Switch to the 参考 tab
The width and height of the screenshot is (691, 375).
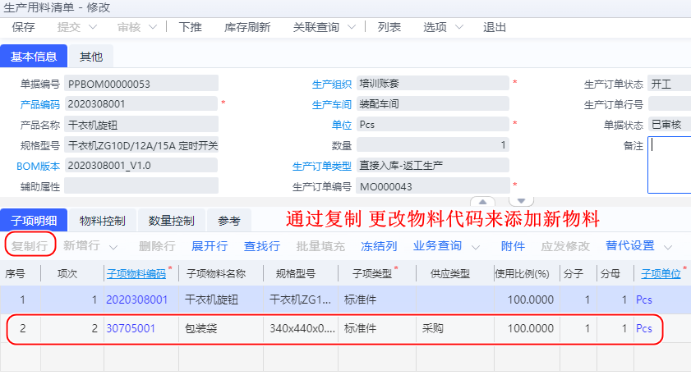229,220
